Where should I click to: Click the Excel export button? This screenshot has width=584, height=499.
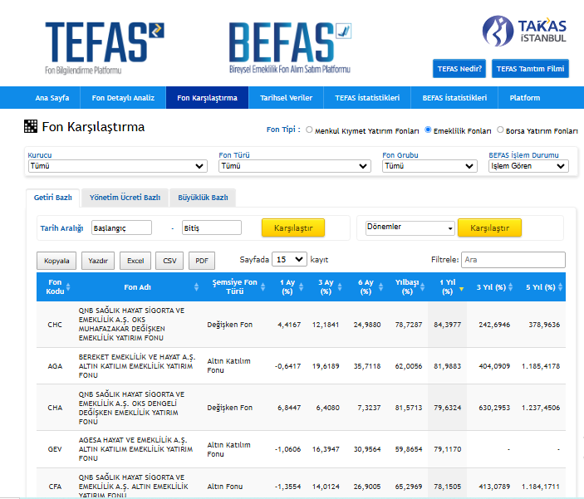pyautogui.click(x=135, y=261)
